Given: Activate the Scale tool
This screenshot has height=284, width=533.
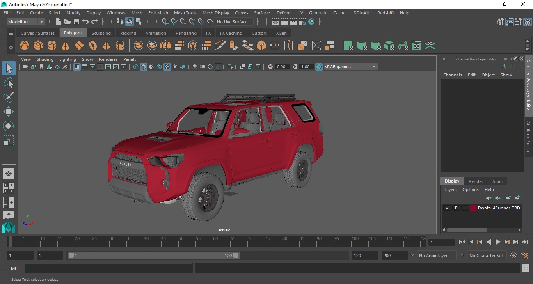Looking at the screenshot, I should click(9, 140).
